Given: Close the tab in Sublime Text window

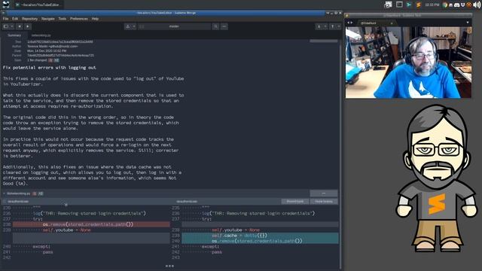Looking at the screenshot, I should click(392, 23).
